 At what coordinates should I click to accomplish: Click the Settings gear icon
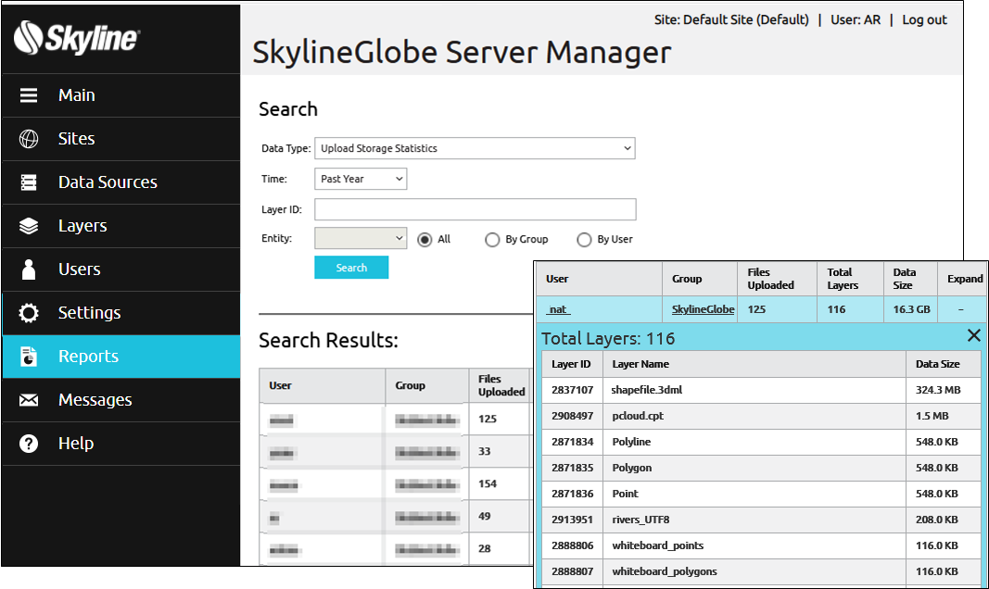[x=29, y=312]
